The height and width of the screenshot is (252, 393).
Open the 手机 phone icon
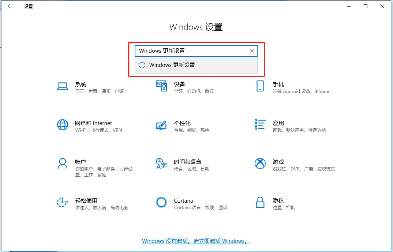point(260,86)
